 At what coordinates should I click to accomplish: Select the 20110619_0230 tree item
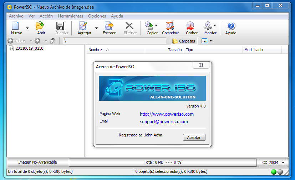tap(30, 48)
